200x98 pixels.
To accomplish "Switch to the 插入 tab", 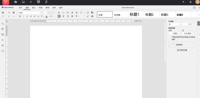I will coord(34,8).
